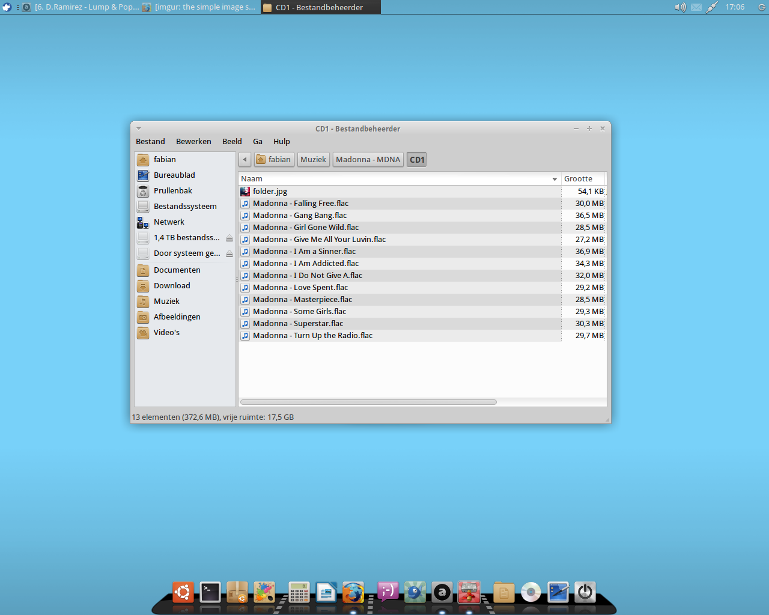The height and width of the screenshot is (615, 769).
Task: Select Madonna - Gang Bang.flac
Action: click(x=422, y=216)
